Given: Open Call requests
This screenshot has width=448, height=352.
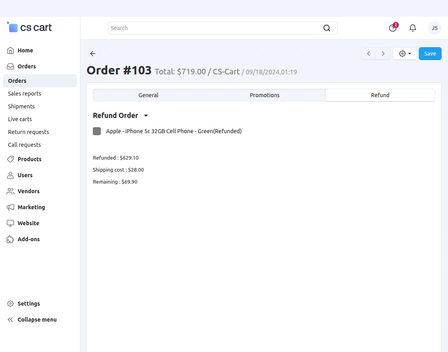Looking at the screenshot, I should [x=24, y=145].
